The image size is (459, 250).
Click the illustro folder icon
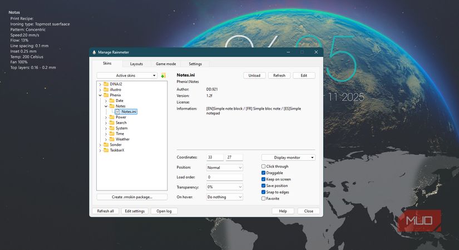point(106,90)
